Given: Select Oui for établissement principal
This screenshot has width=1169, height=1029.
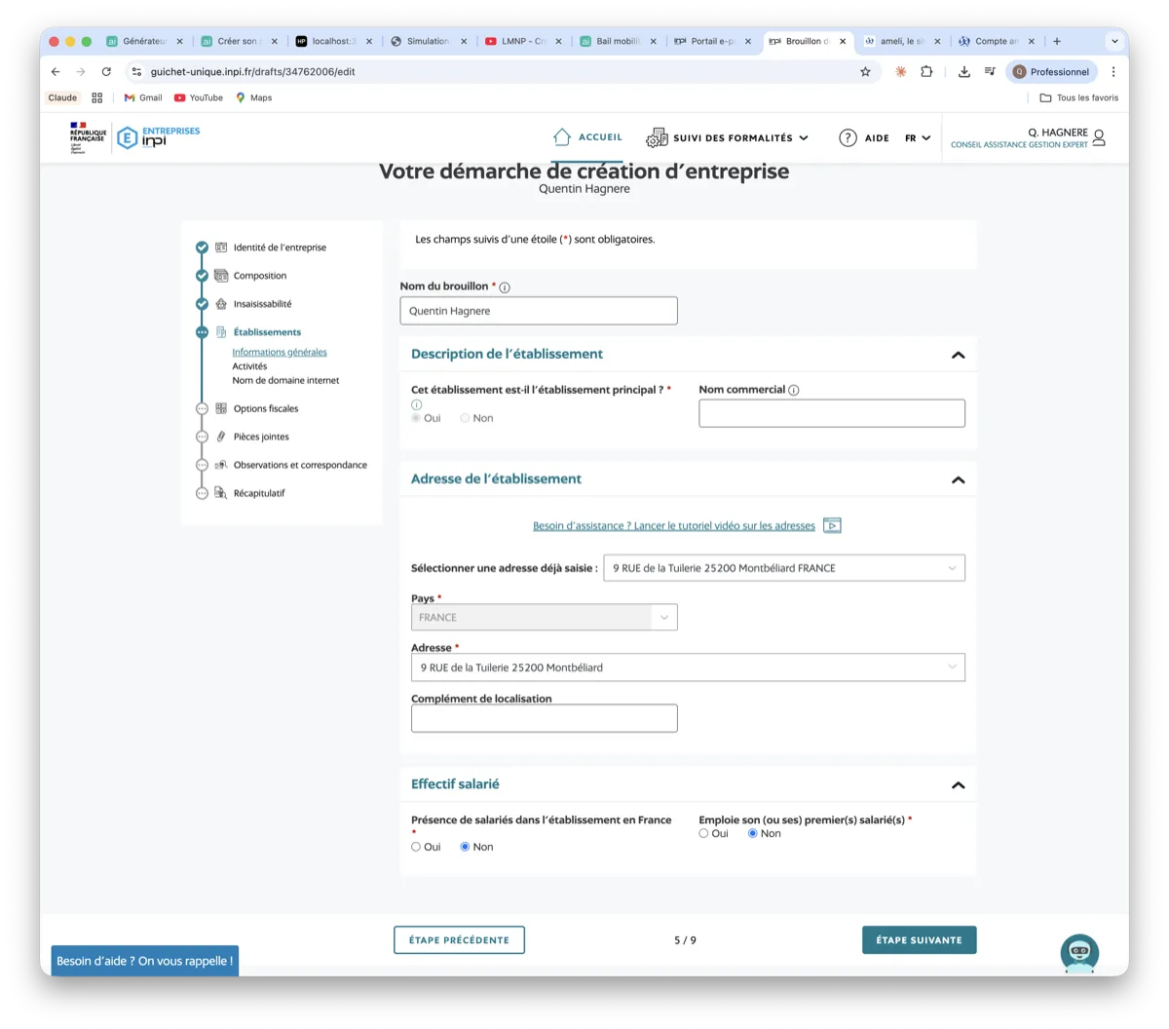Looking at the screenshot, I should point(415,417).
